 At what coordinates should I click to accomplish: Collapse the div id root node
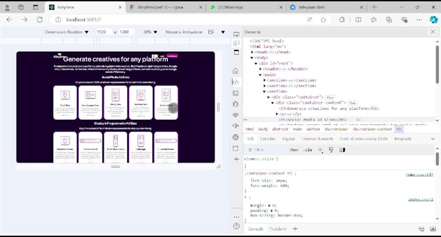coord(256,63)
